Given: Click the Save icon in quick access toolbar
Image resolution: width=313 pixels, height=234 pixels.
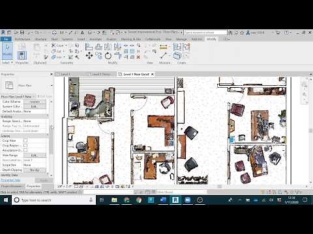Looking at the screenshot, I should click(x=22, y=32).
